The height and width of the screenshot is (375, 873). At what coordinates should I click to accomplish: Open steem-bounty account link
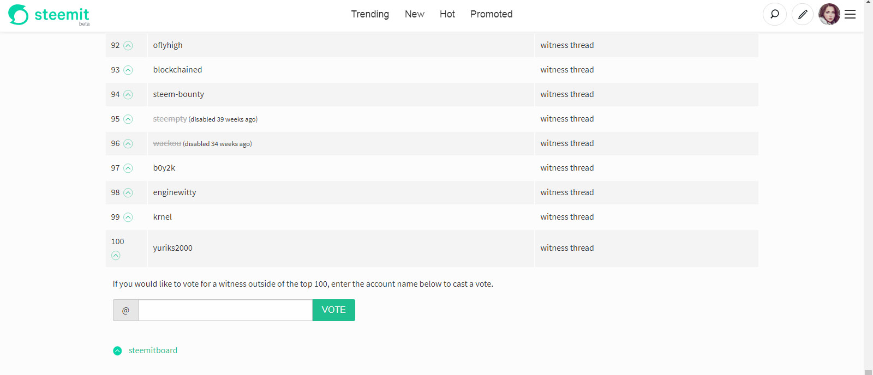[x=178, y=94]
